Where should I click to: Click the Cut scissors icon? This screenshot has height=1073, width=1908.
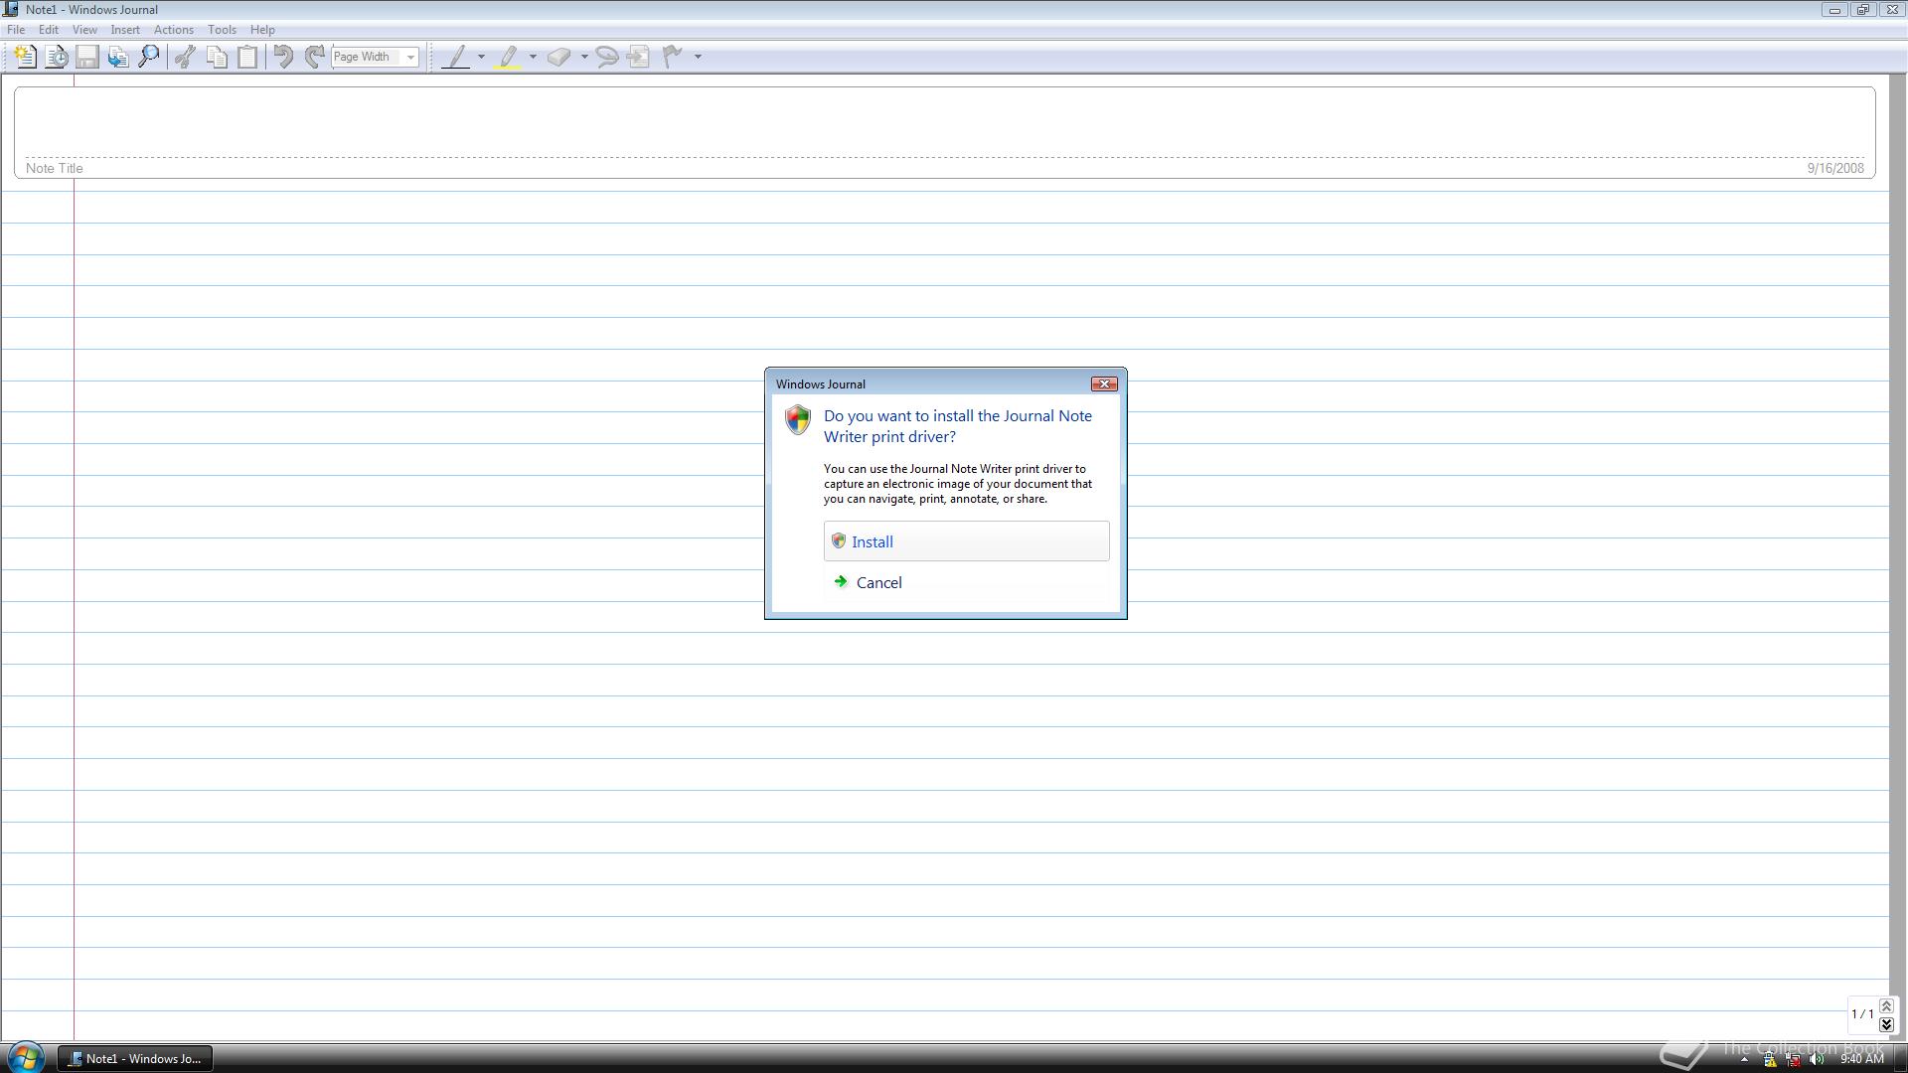(x=185, y=57)
